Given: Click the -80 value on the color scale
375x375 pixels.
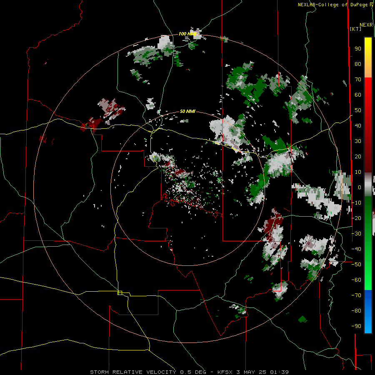Looking at the screenshot, I should (x=356, y=311).
